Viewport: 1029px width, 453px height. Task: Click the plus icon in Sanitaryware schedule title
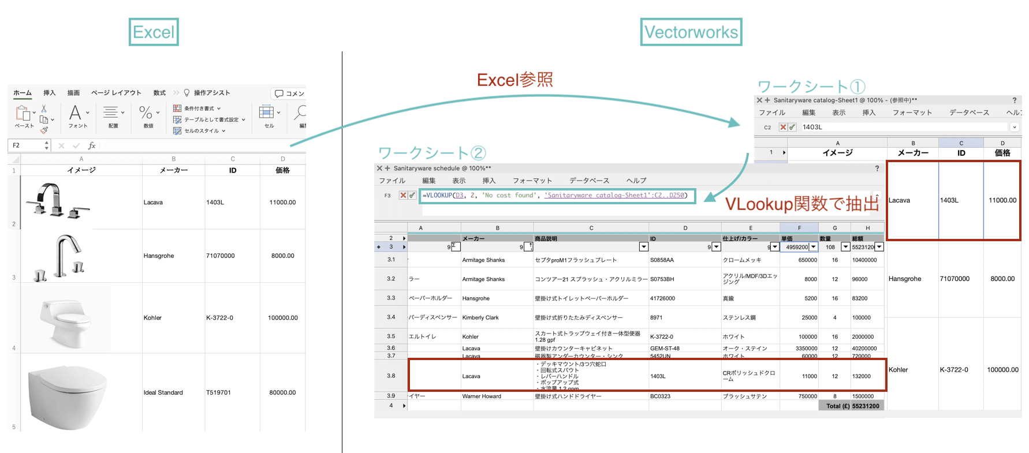(x=387, y=169)
